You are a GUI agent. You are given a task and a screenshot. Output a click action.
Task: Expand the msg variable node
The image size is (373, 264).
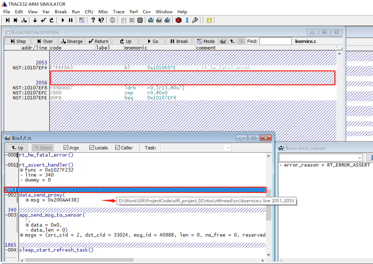(x=27, y=200)
